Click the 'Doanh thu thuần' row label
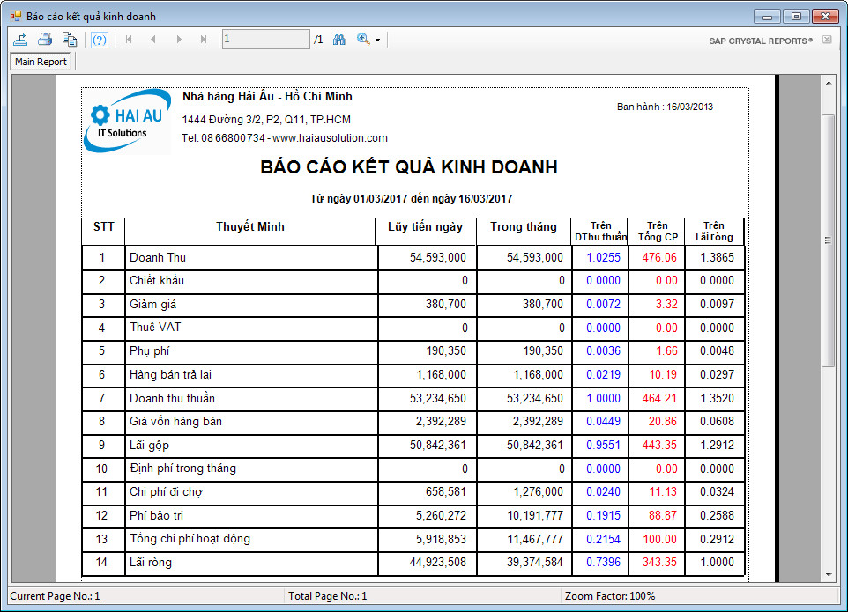Viewport: 848px width, 612px height. tap(172, 398)
